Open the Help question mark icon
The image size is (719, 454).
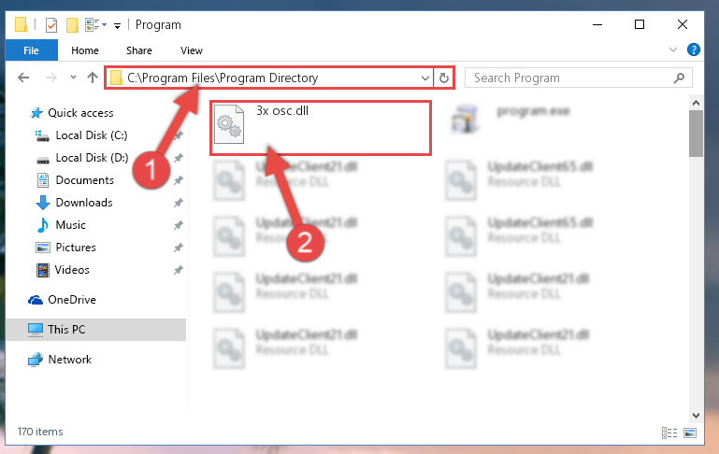pos(694,50)
